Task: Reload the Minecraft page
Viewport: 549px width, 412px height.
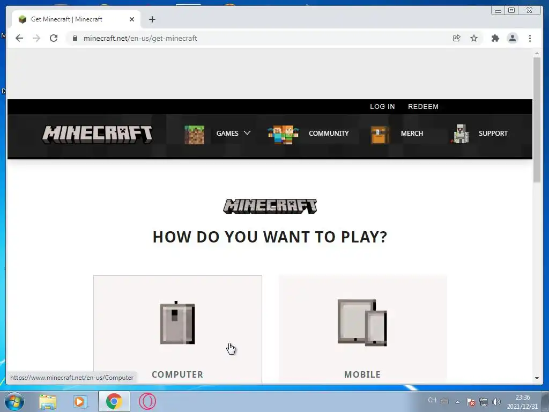Action: [x=54, y=38]
